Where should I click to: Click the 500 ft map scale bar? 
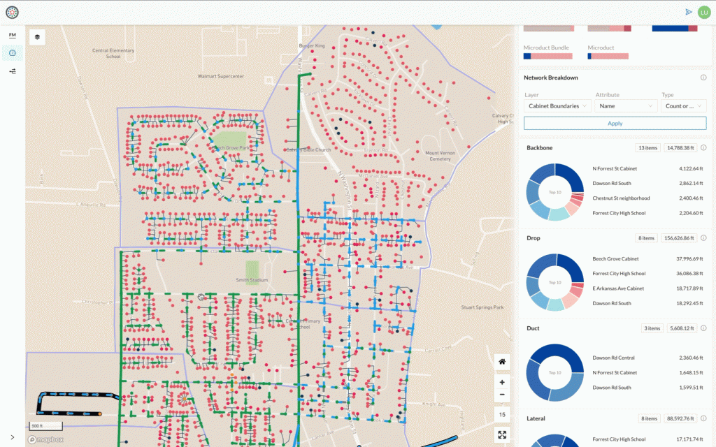coord(45,426)
